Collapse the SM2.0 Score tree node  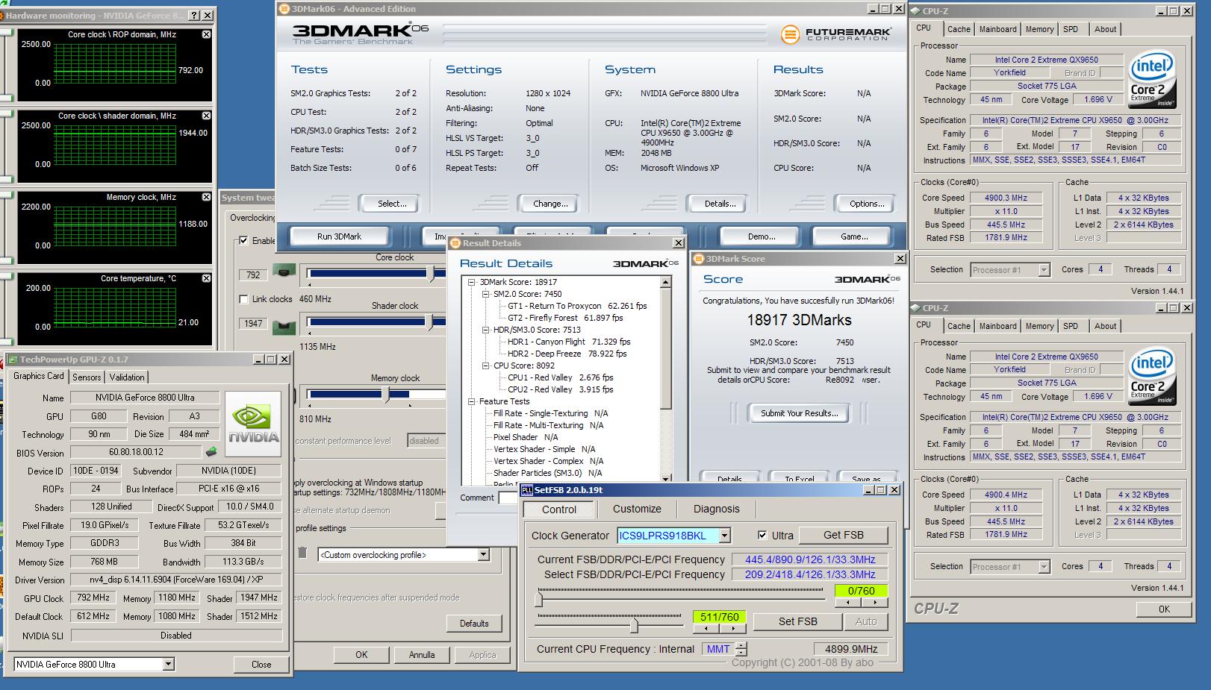485,294
